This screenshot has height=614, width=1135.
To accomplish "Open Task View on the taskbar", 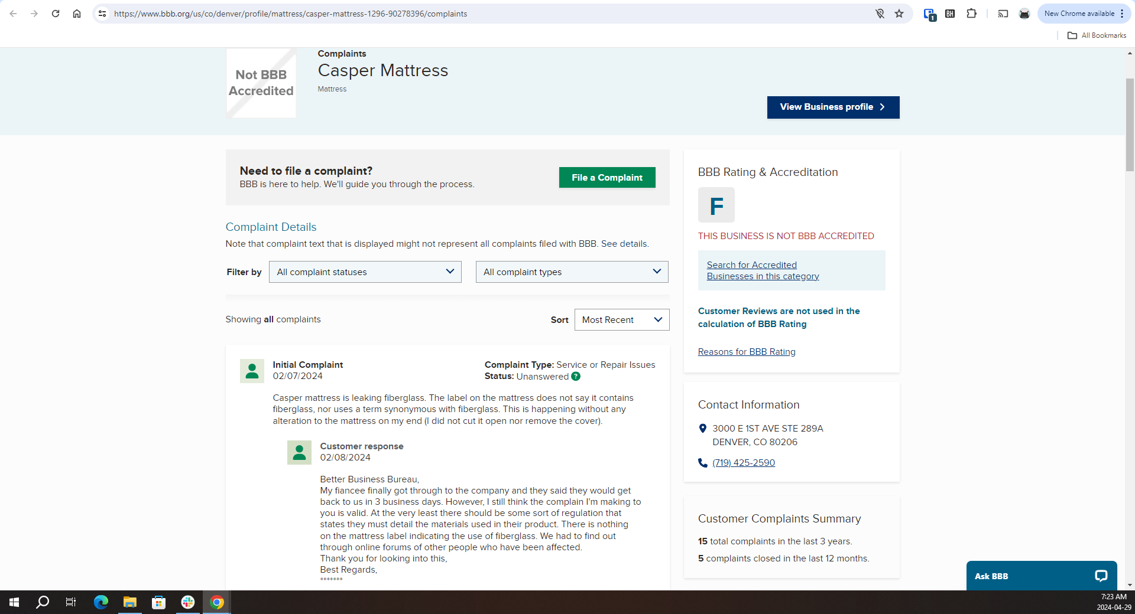I will (x=71, y=602).
